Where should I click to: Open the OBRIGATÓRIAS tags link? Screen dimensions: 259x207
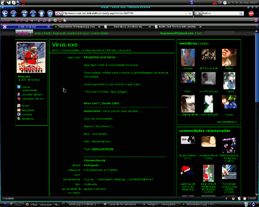click(103, 149)
